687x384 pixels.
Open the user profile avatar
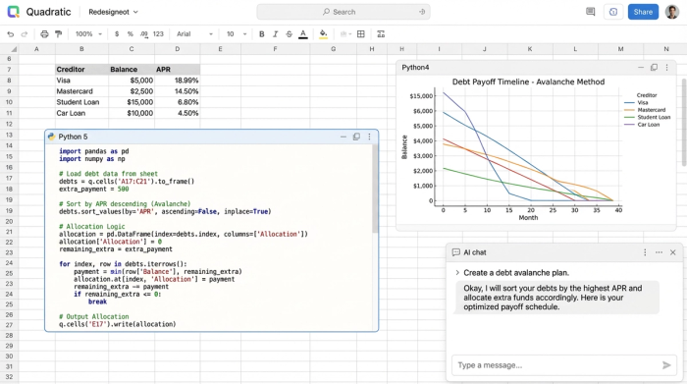click(671, 12)
